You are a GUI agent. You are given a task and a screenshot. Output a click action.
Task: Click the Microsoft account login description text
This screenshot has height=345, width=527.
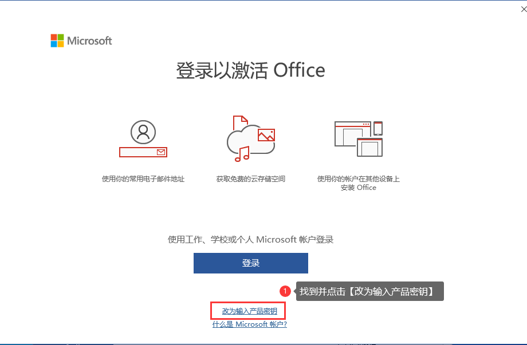(x=250, y=239)
